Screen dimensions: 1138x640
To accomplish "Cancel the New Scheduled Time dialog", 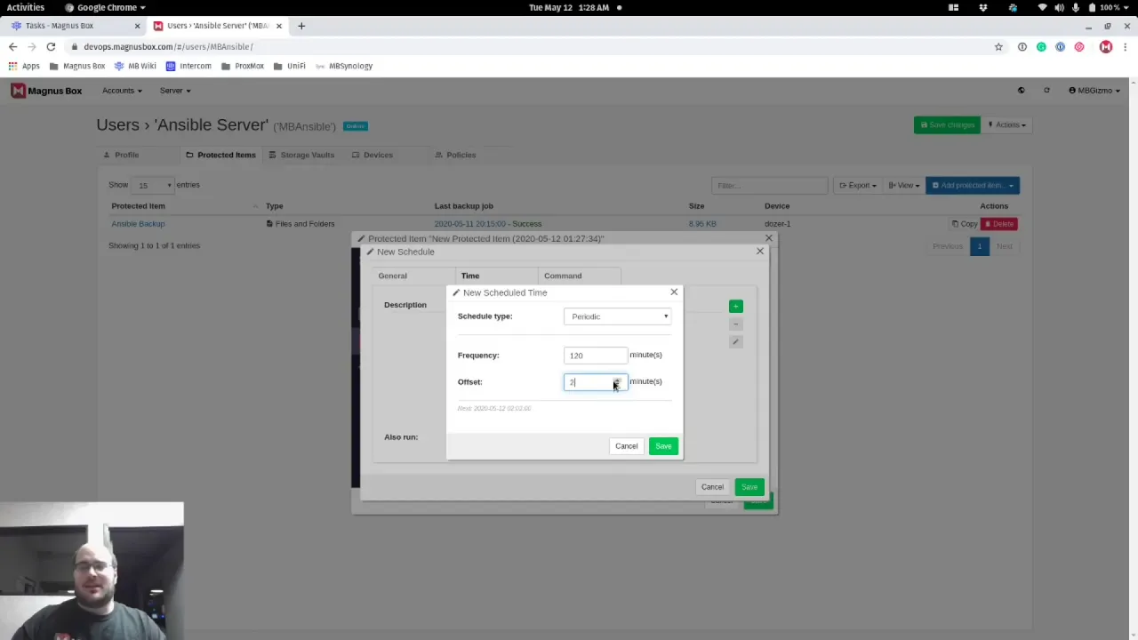I will point(626,446).
